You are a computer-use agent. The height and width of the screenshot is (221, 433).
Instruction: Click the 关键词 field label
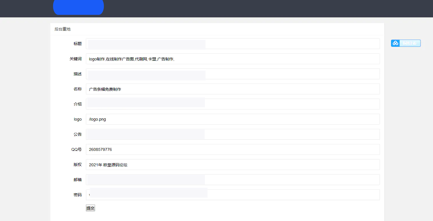76,59
